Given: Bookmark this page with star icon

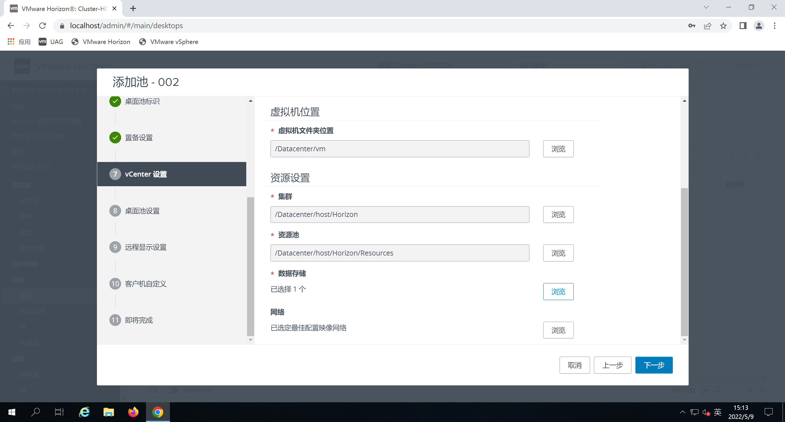Looking at the screenshot, I should coord(724,26).
